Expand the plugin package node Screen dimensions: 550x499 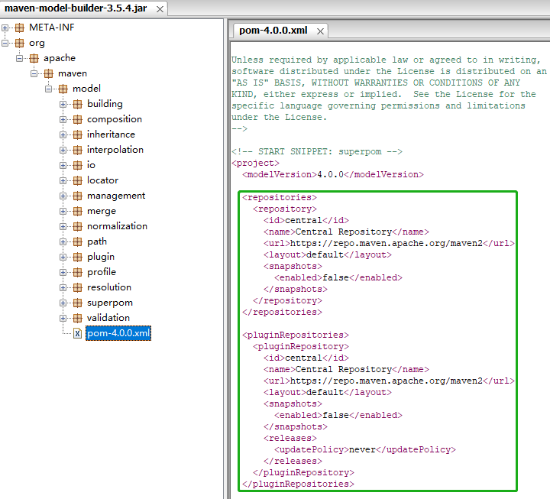(63, 258)
